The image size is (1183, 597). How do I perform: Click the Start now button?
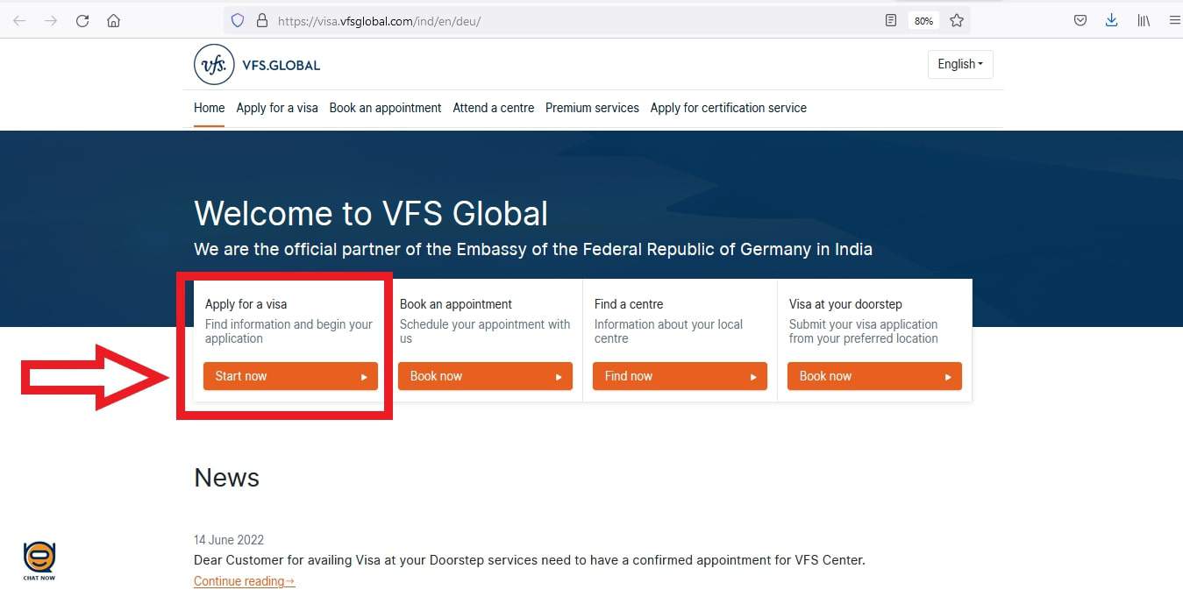[x=290, y=376]
